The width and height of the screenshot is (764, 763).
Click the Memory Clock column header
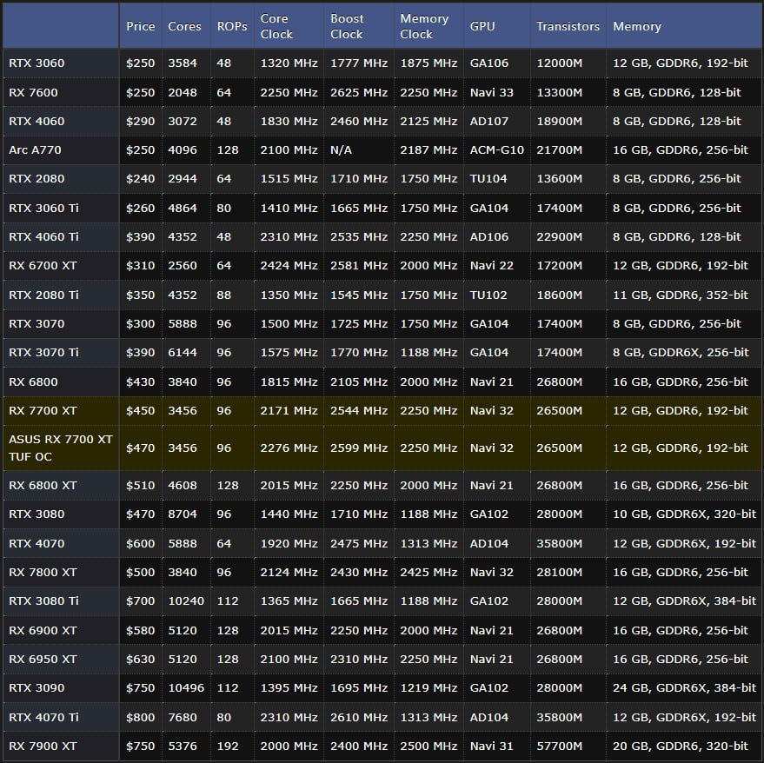click(x=424, y=26)
